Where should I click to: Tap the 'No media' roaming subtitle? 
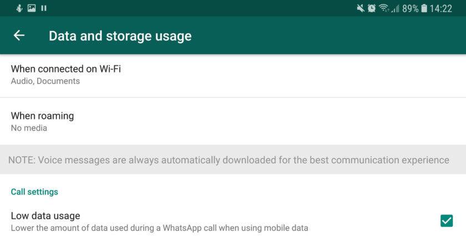click(29, 128)
